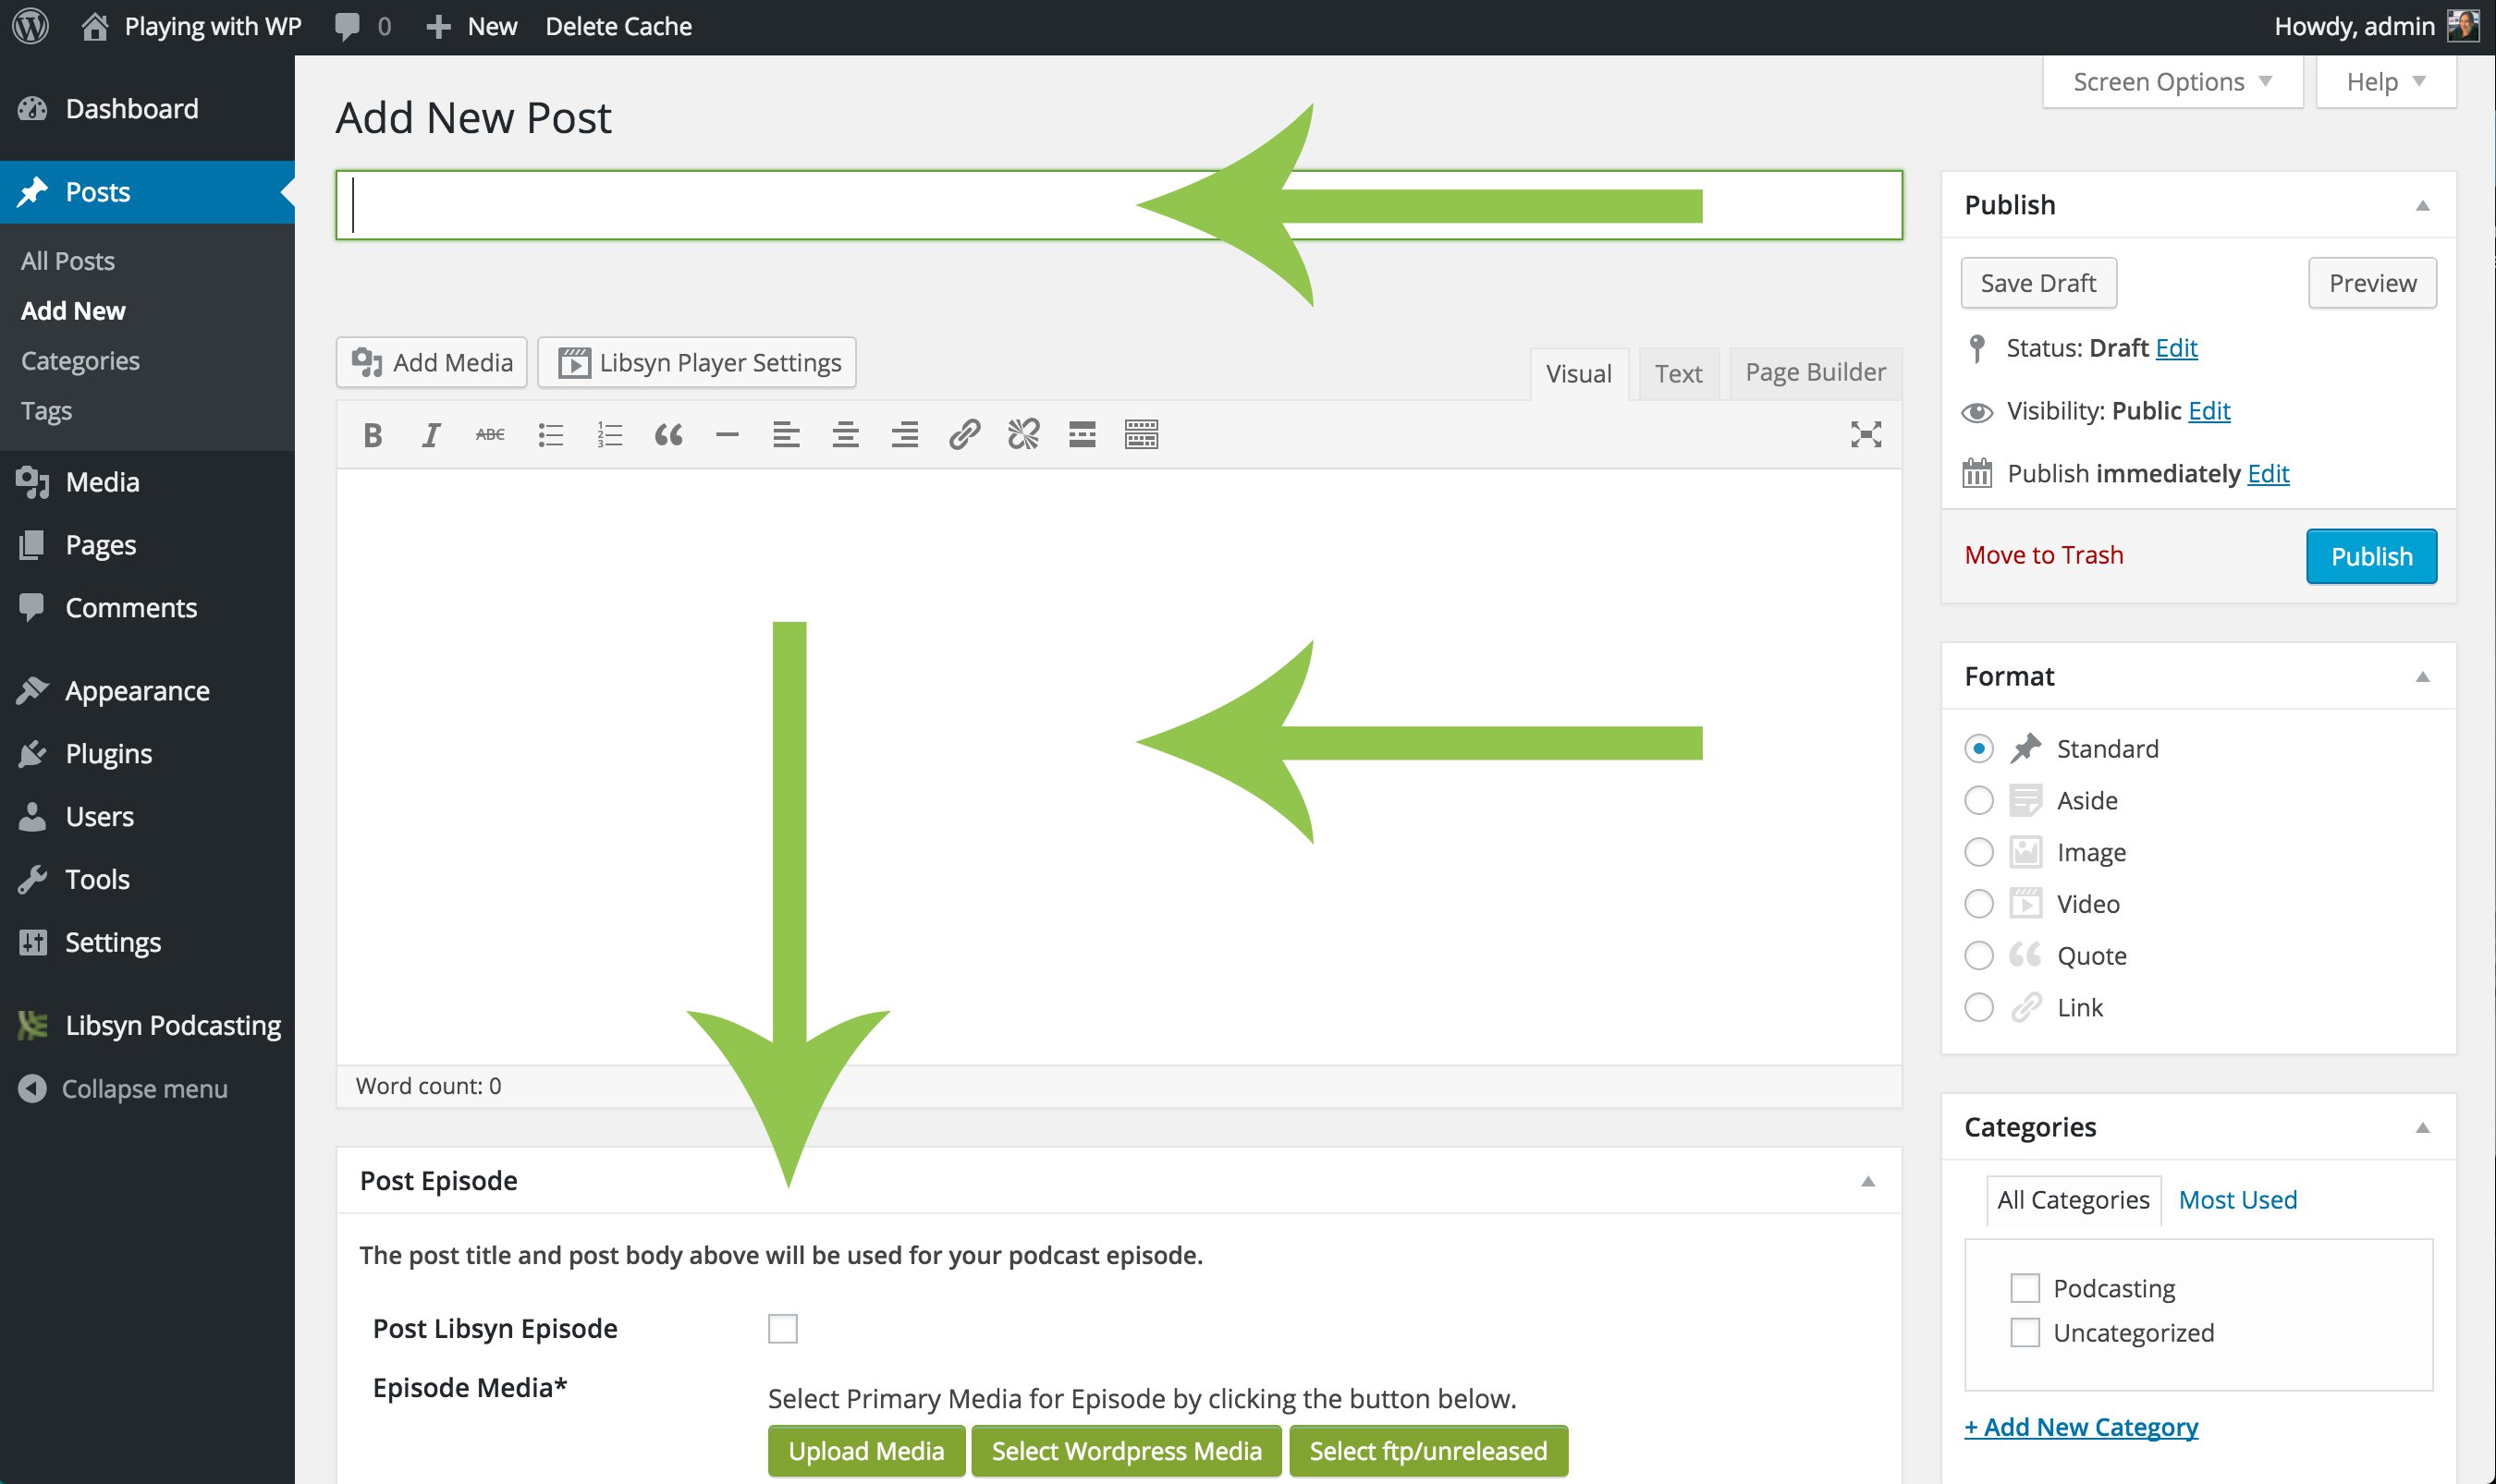
Task: Apply blockquote formatting
Action: [x=668, y=434]
